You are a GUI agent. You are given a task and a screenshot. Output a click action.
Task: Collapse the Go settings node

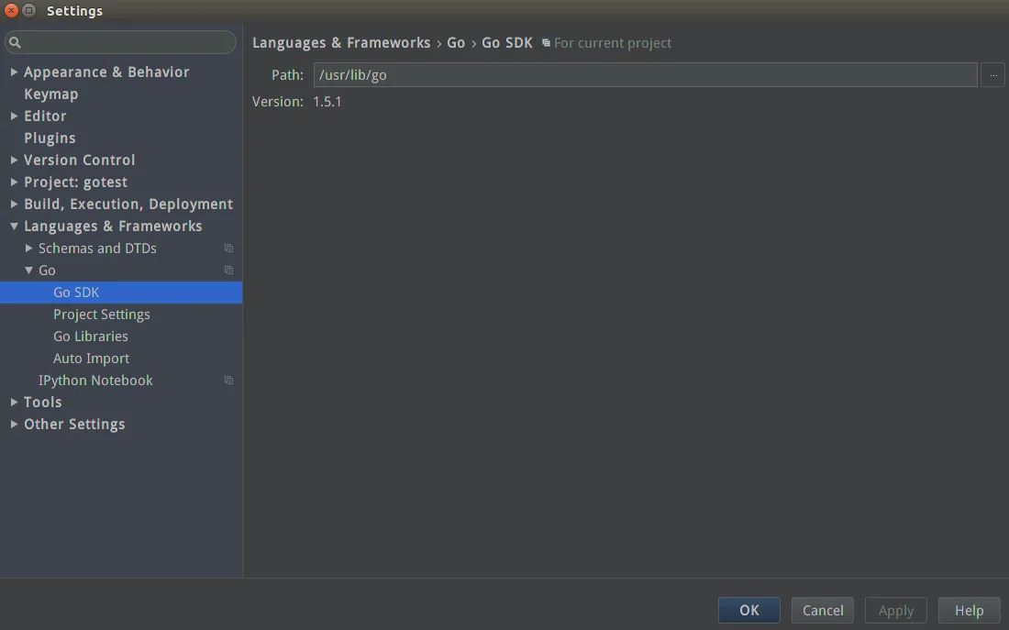click(29, 271)
